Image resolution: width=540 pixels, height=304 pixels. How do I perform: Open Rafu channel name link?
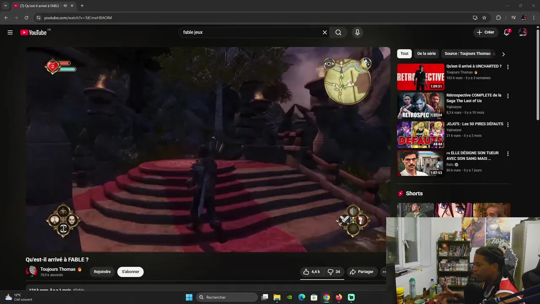point(450,165)
